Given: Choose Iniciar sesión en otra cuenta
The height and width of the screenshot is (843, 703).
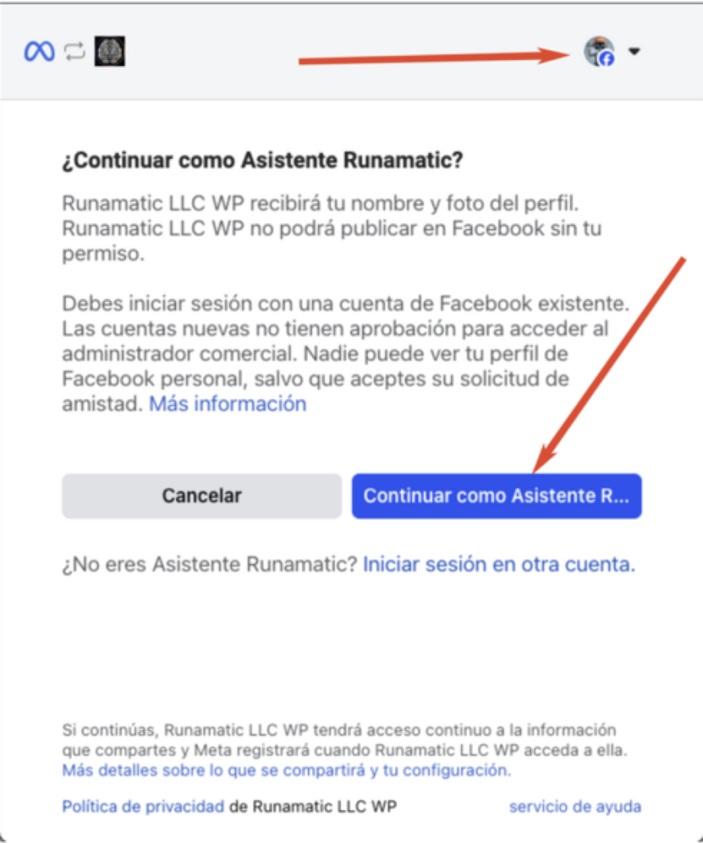Looking at the screenshot, I should pyautogui.click(x=499, y=565).
